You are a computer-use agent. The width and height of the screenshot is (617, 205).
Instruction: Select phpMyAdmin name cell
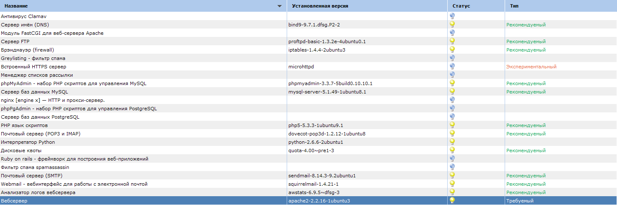[143, 83]
